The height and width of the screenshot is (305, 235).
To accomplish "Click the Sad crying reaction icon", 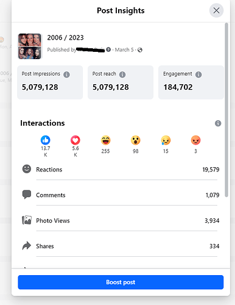I will pyautogui.click(x=166, y=140).
